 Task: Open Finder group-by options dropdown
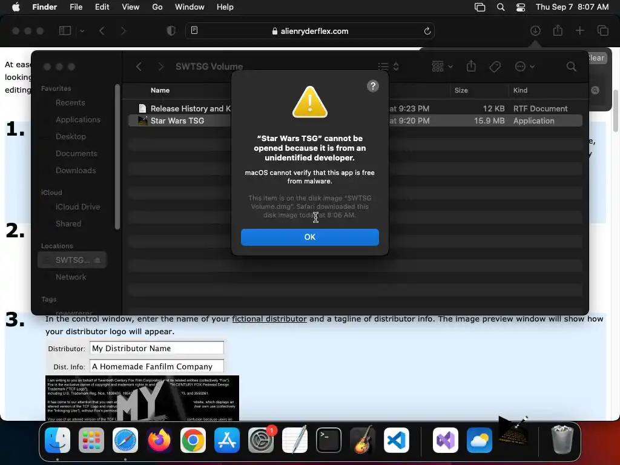(442, 67)
